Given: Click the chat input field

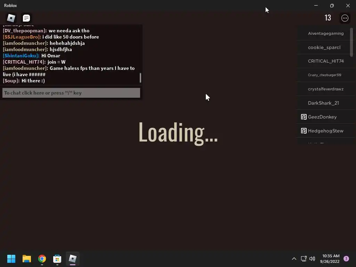Looking at the screenshot, I should pos(71,93).
